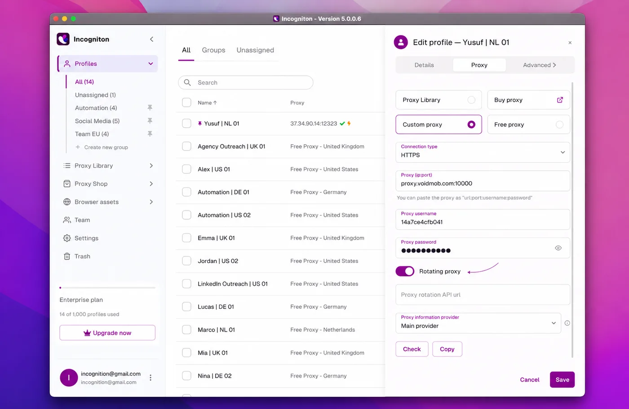Click the orange lightning bolt on Yusuf's proxy
This screenshot has height=409, width=629.
349,124
